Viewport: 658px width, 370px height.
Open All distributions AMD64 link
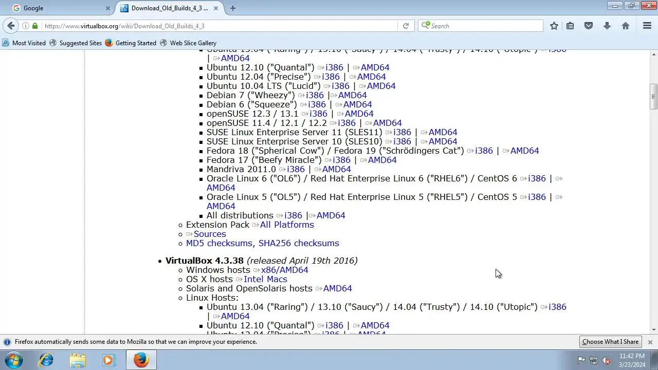coord(331,215)
